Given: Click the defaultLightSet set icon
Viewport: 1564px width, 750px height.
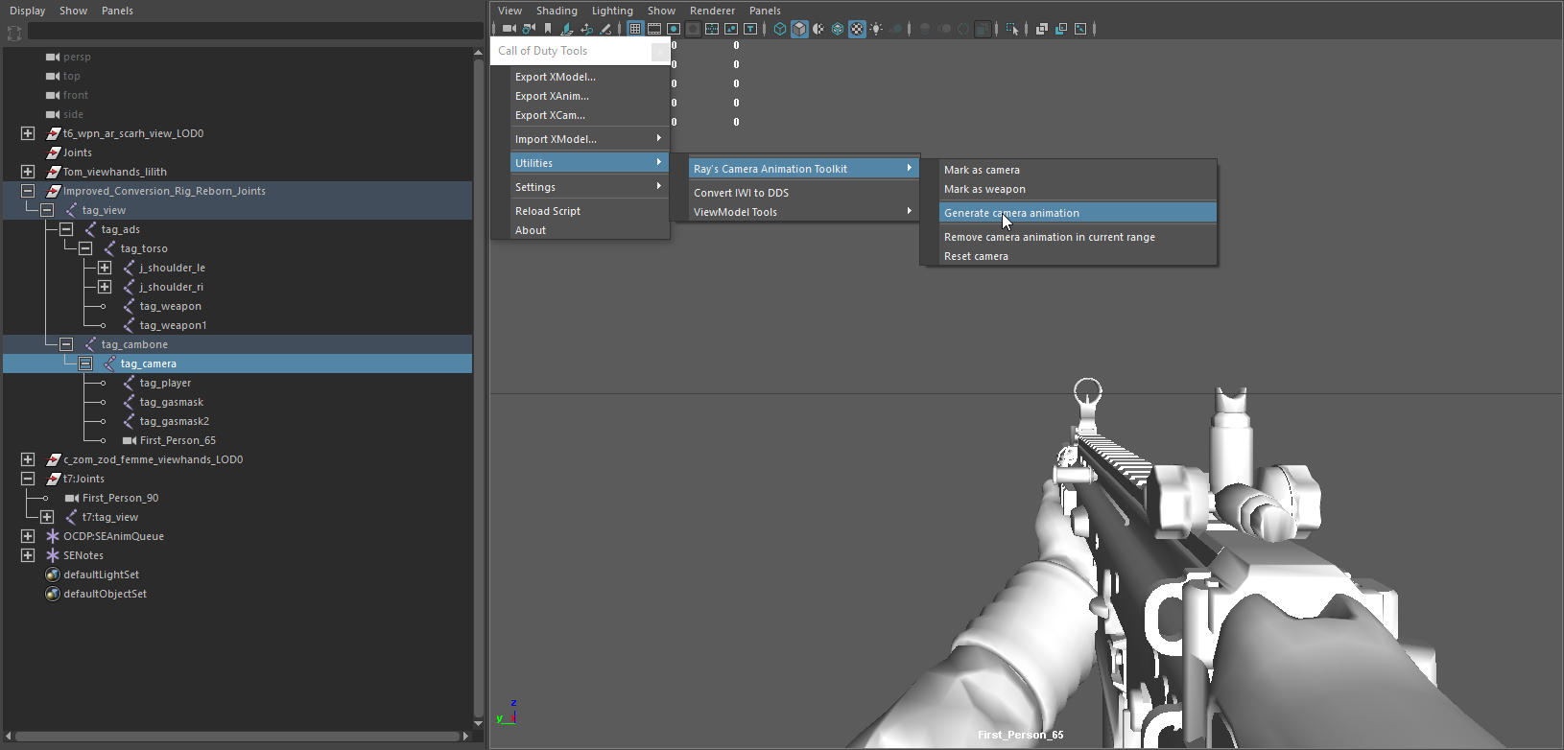Looking at the screenshot, I should coord(53,574).
